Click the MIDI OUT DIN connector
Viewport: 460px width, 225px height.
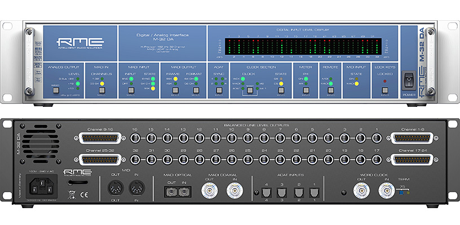tap(116, 188)
